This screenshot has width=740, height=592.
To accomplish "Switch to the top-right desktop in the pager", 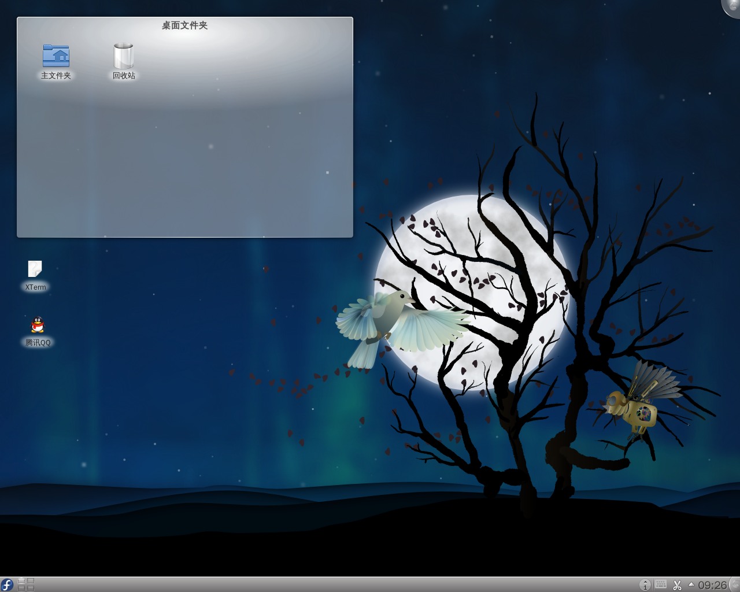I will click(31, 581).
